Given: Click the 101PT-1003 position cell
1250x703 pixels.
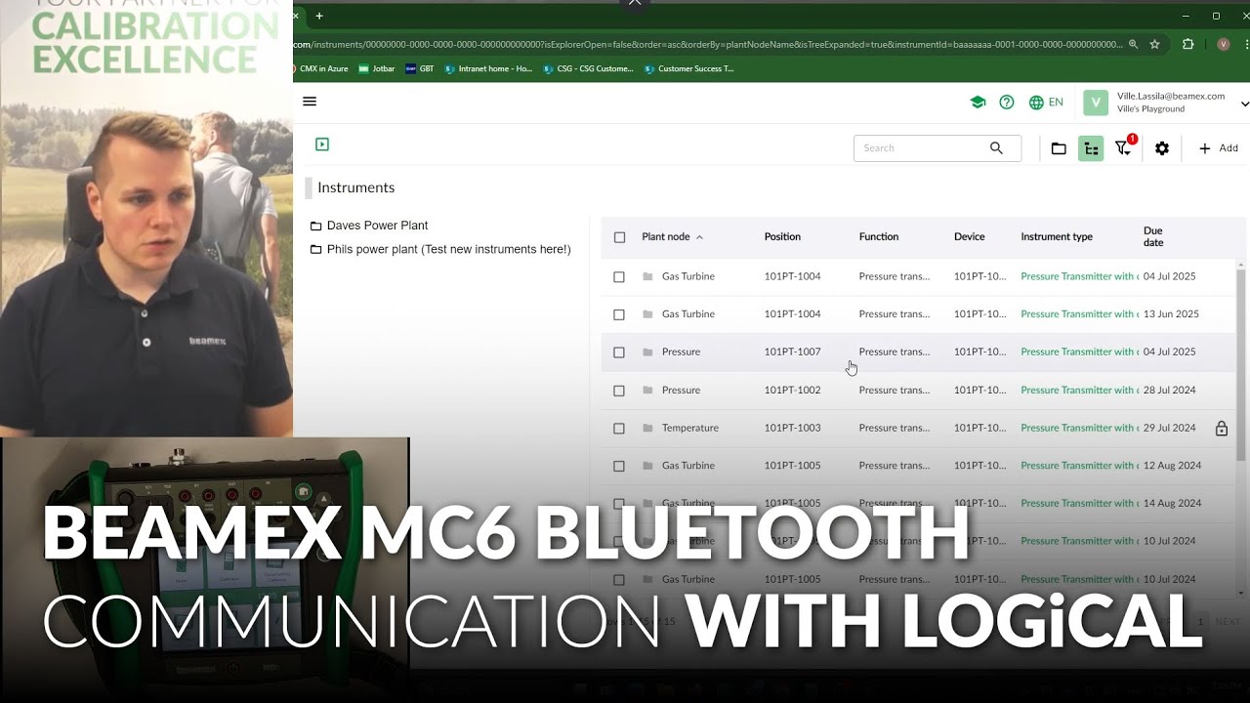Looking at the screenshot, I should tap(792, 429).
